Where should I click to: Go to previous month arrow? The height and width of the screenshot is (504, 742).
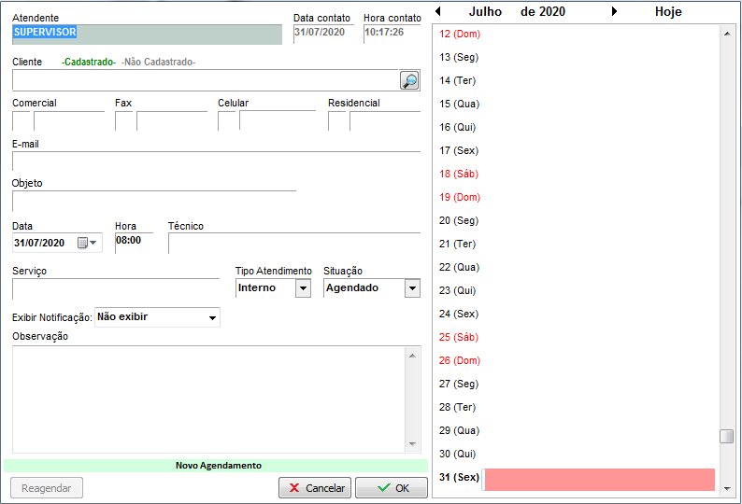pos(439,12)
